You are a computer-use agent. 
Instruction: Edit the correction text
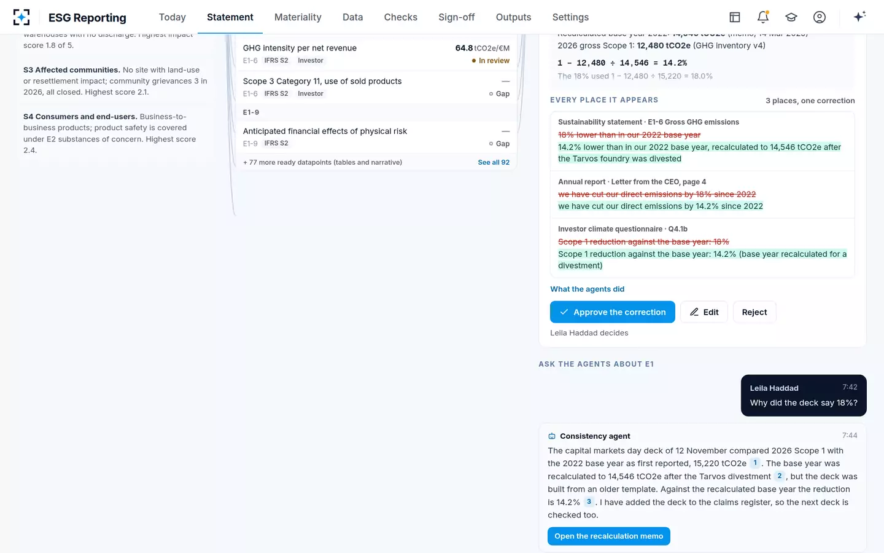[704, 312]
